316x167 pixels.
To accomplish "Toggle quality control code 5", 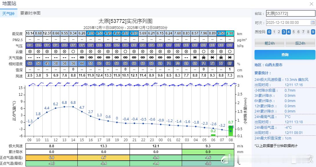I will coord(294,32).
